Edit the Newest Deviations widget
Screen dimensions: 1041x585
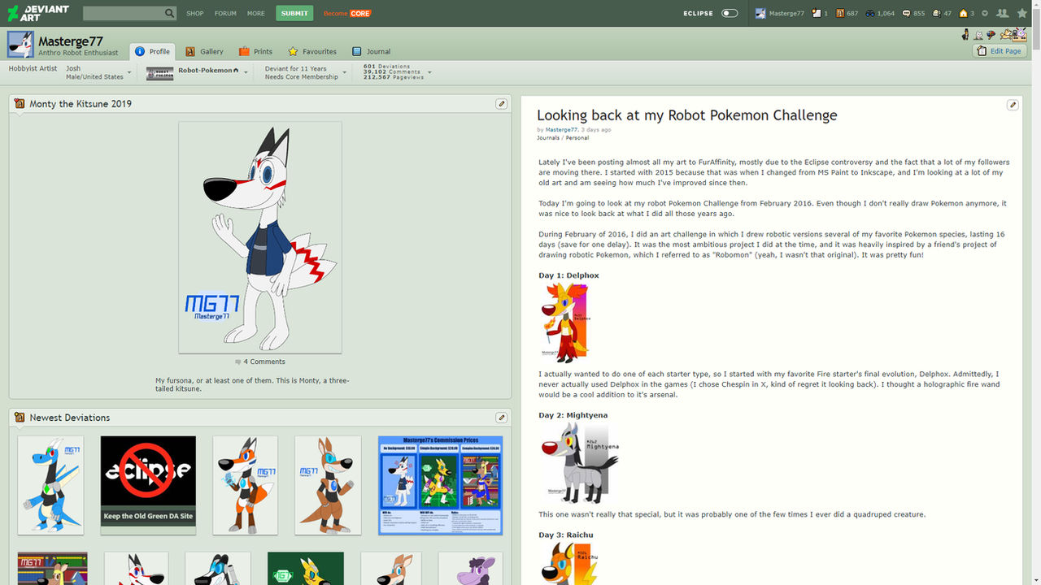[502, 418]
